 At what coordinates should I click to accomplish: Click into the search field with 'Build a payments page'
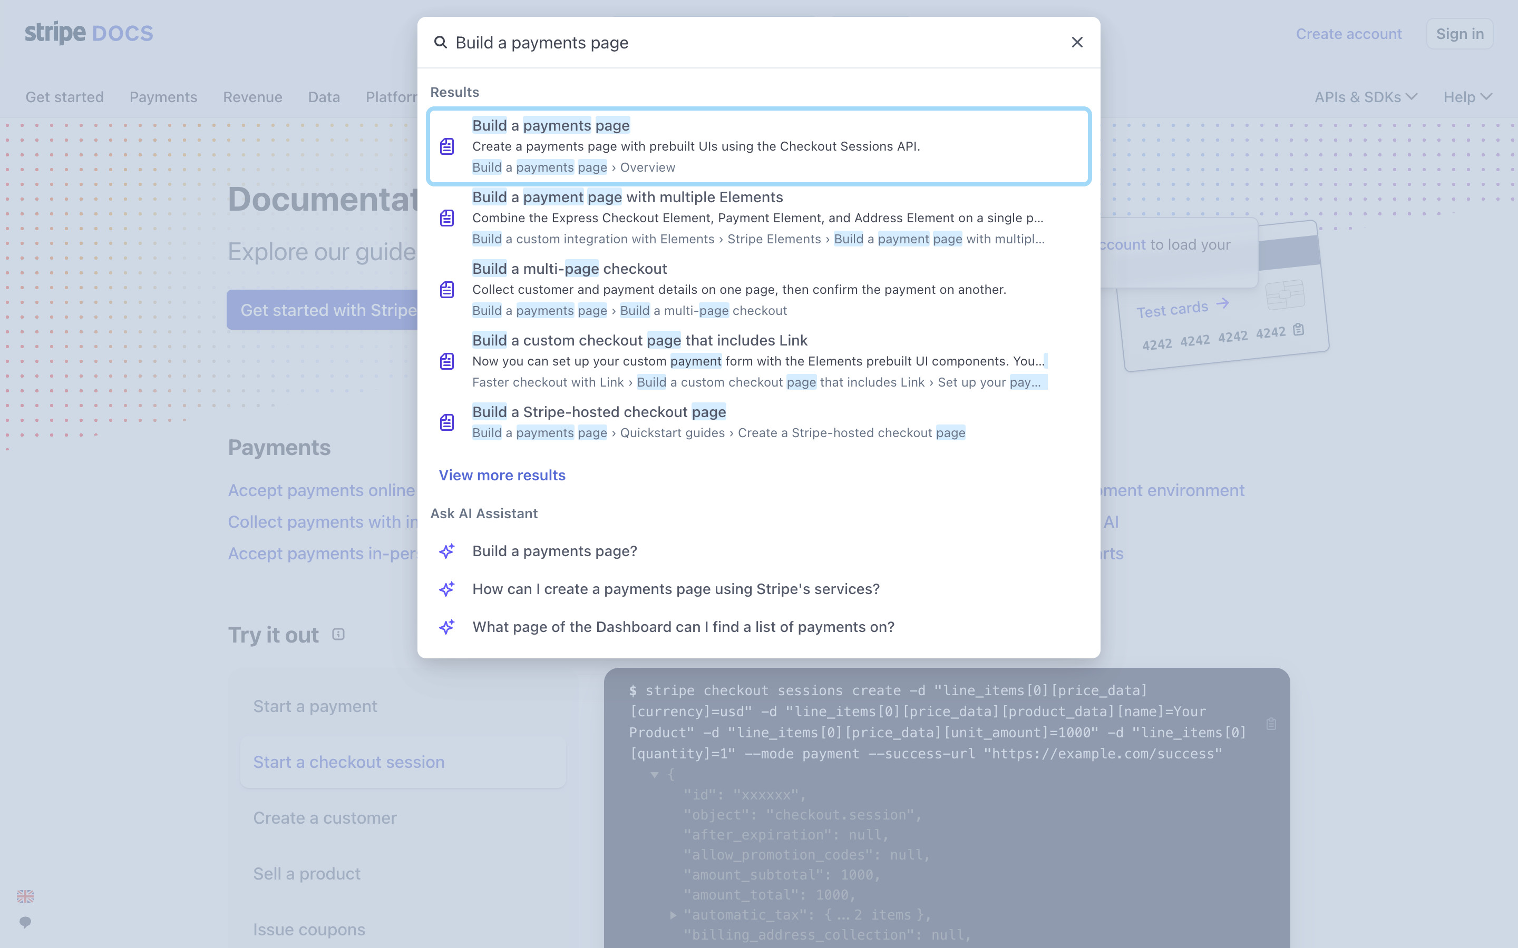pos(753,42)
